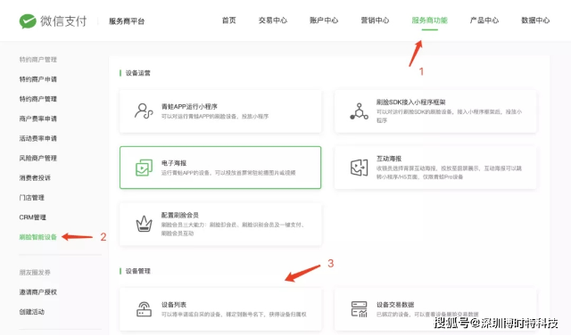Viewport: 571px width, 336px height.
Task: Switch to the 交易中心 tab
Action: tap(273, 20)
